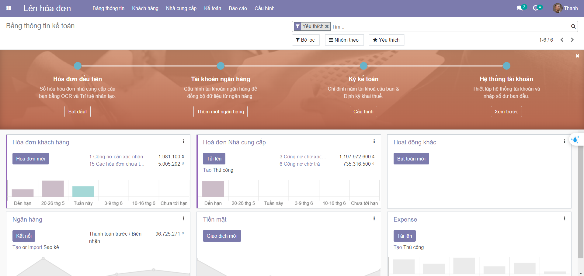Close the onboarding banner
584x276 pixels.
577,56
